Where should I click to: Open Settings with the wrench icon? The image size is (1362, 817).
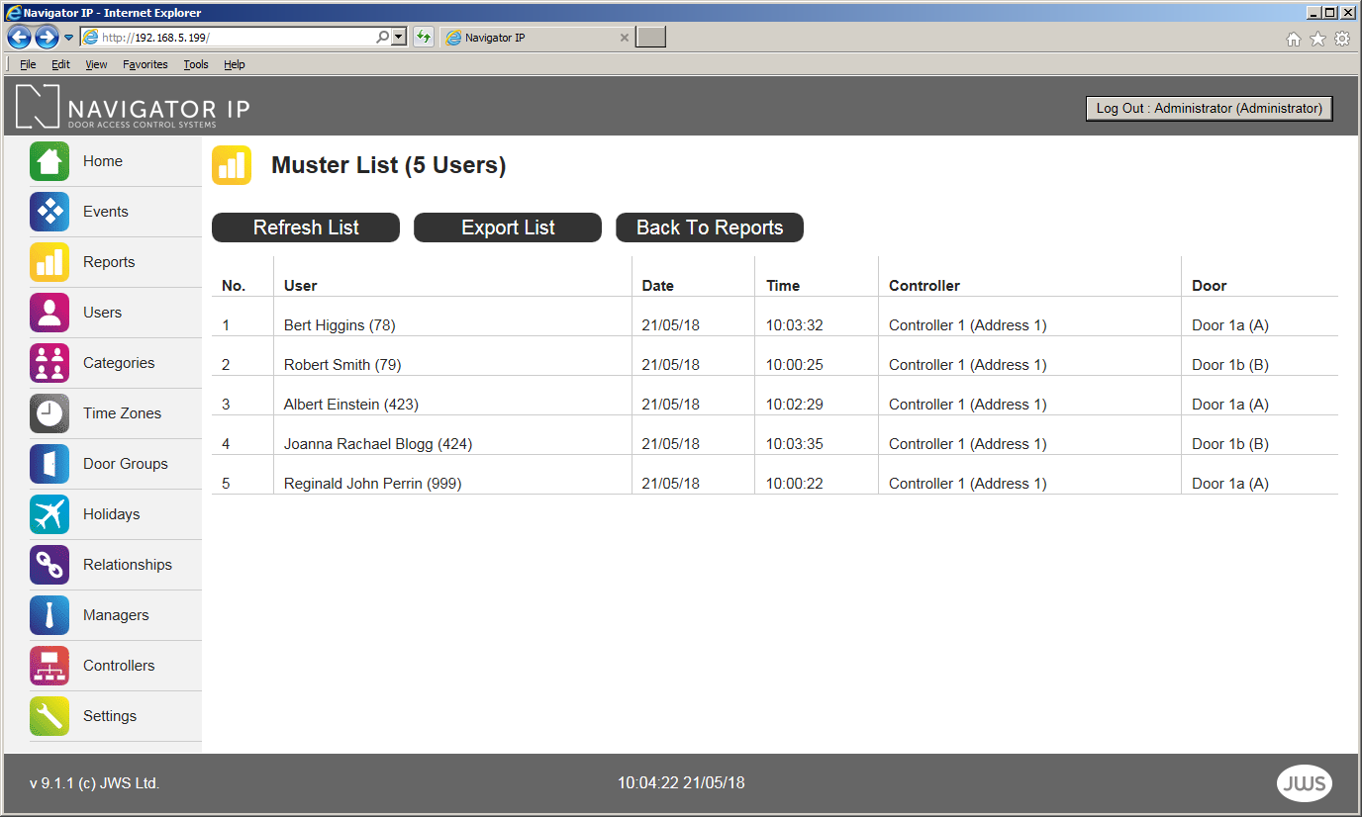coord(49,715)
